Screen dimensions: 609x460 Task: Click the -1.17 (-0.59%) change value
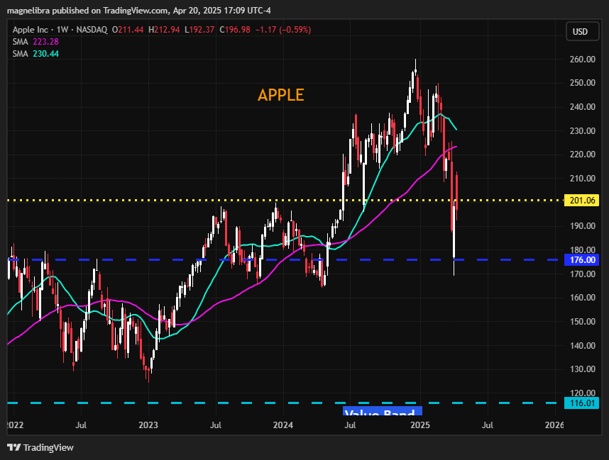(x=283, y=30)
